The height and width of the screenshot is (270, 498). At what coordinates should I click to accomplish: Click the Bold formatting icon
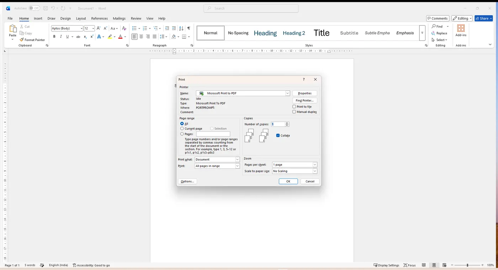(54, 37)
